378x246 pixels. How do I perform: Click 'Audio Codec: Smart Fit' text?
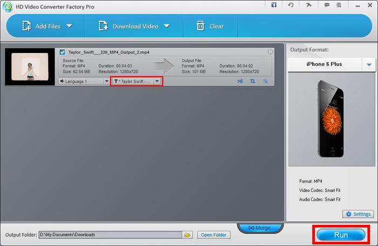(x=320, y=200)
